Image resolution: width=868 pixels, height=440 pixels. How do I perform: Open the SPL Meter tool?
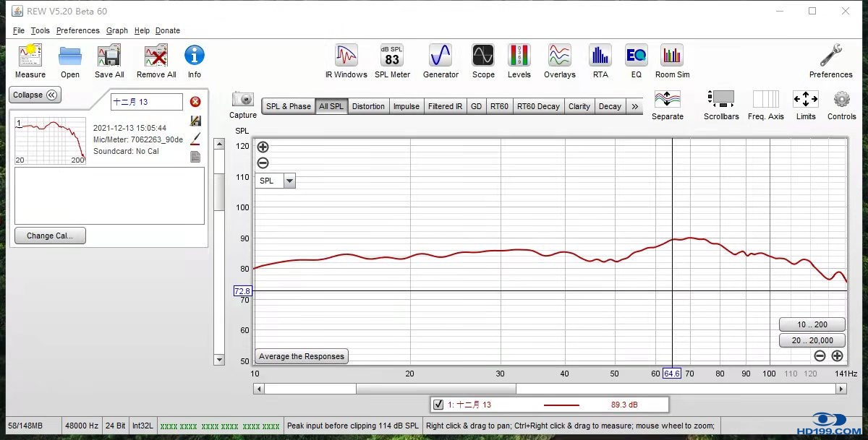pos(392,56)
